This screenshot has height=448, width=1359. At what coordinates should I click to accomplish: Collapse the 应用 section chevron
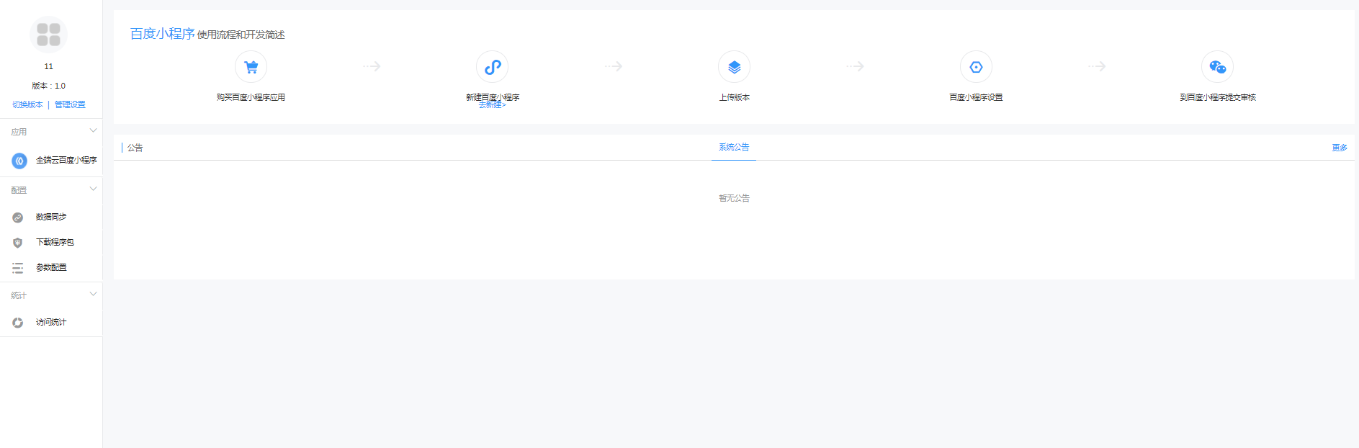coord(93,130)
